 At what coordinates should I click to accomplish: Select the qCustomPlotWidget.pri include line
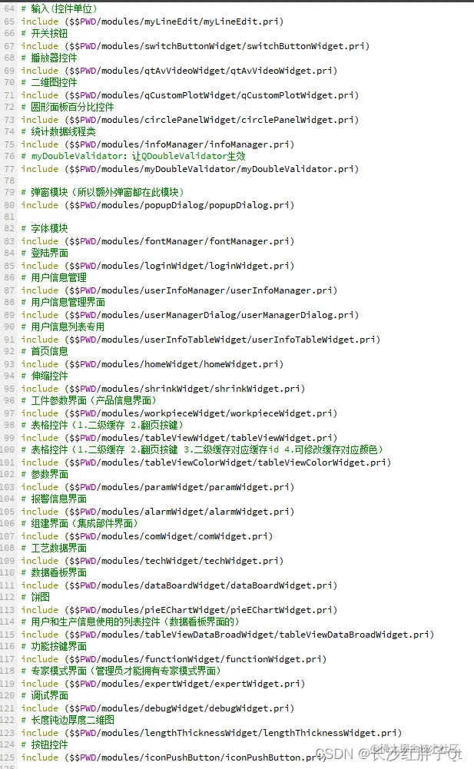coord(190,95)
